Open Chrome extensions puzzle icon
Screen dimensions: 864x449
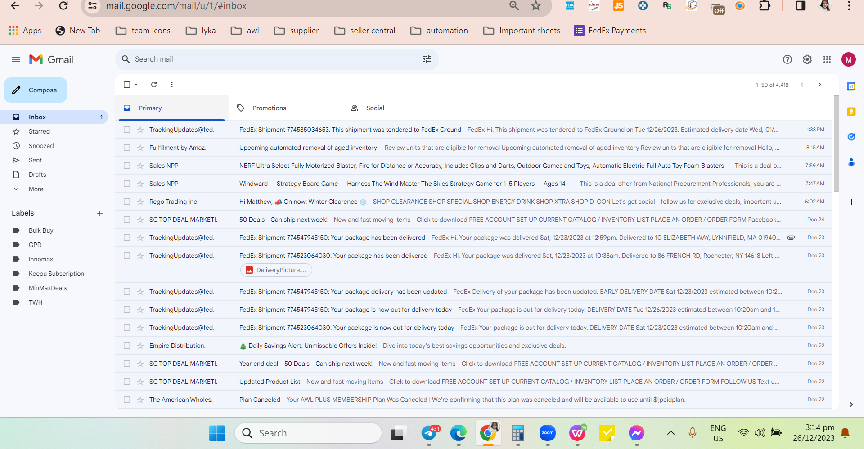click(x=765, y=6)
